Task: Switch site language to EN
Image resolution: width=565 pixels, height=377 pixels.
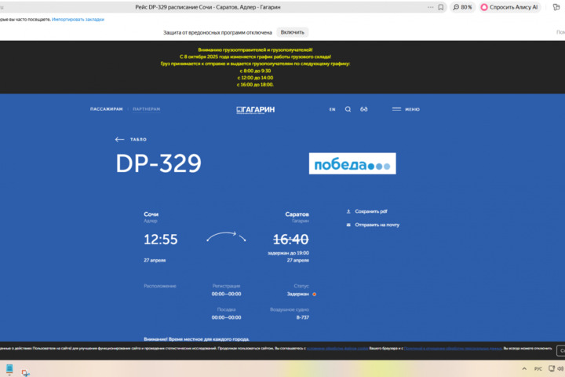Action: 332,109
